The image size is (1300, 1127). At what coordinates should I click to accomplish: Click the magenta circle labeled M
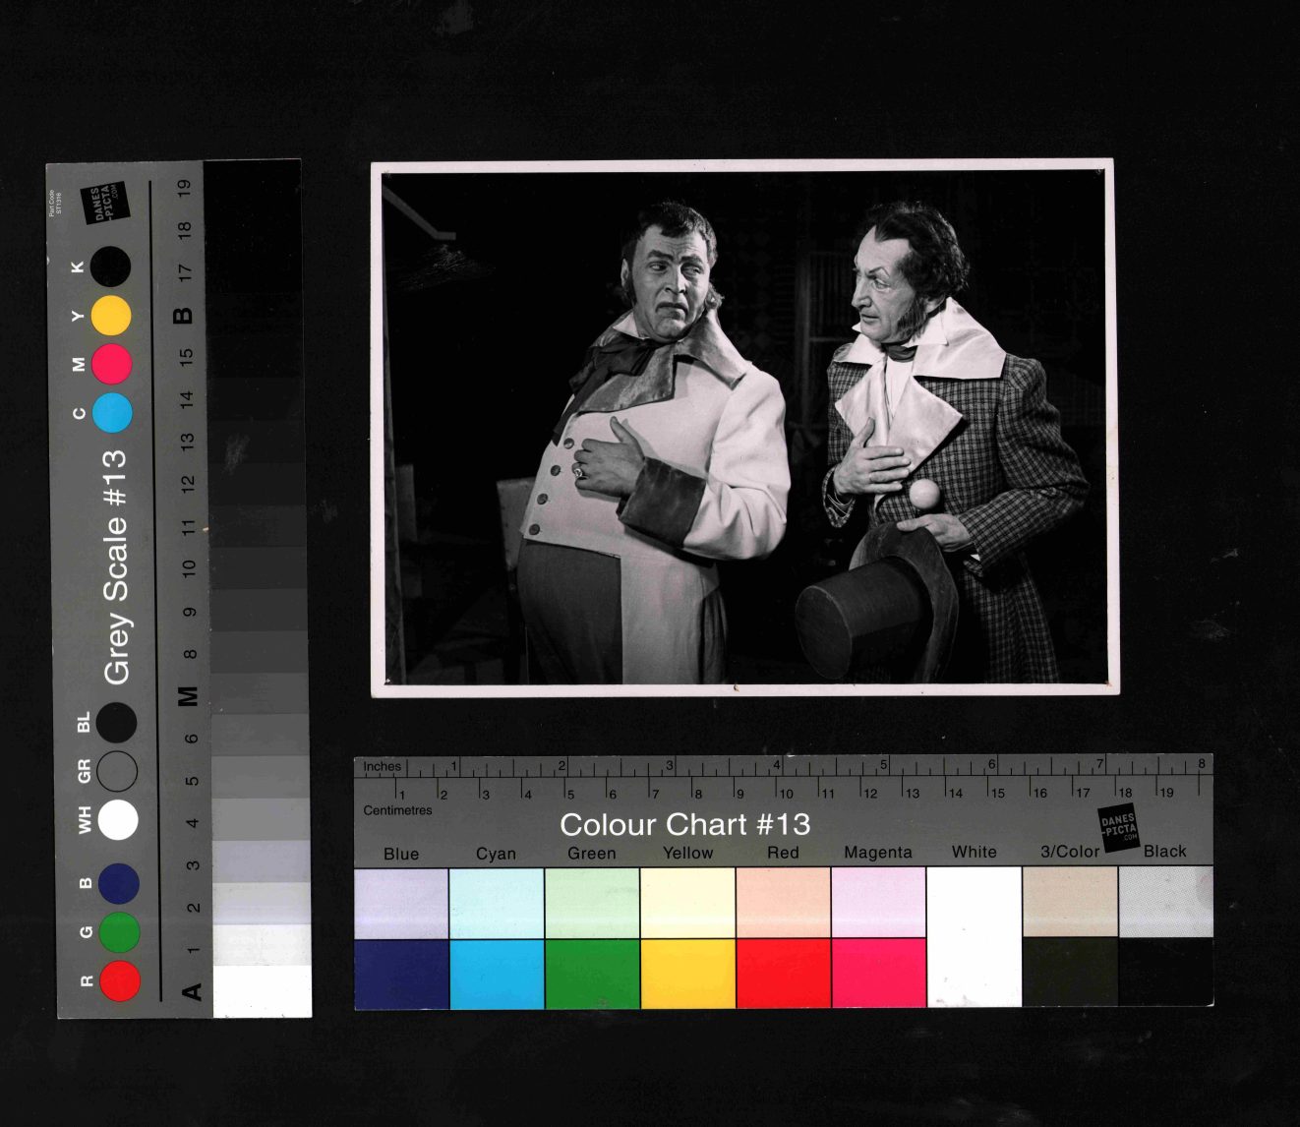[112, 364]
